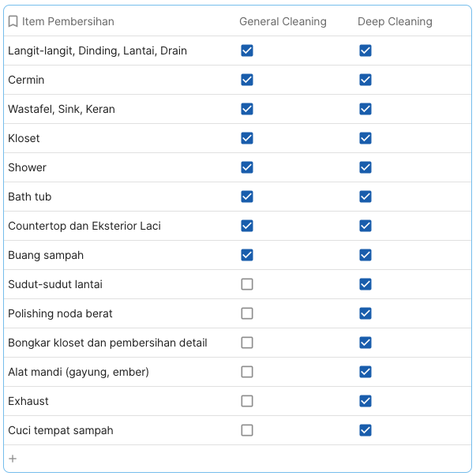476x476 pixels.
Task: Uncheck General Cleaning for Buang sampah
Action: coord(247,255)
